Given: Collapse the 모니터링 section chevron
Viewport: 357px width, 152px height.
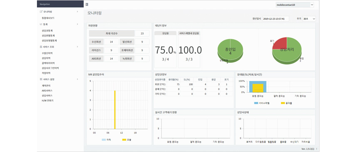Looking at the screenshot, I should (x=77, y=11).
